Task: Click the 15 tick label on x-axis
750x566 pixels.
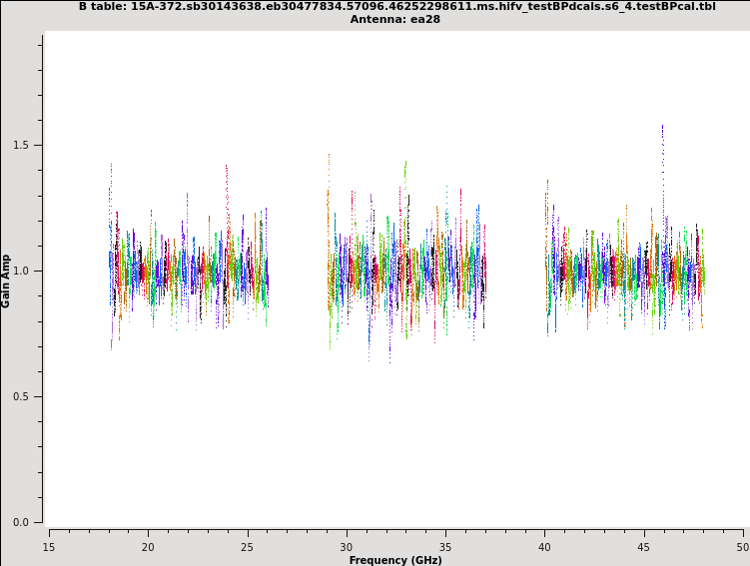Action: 49,546
